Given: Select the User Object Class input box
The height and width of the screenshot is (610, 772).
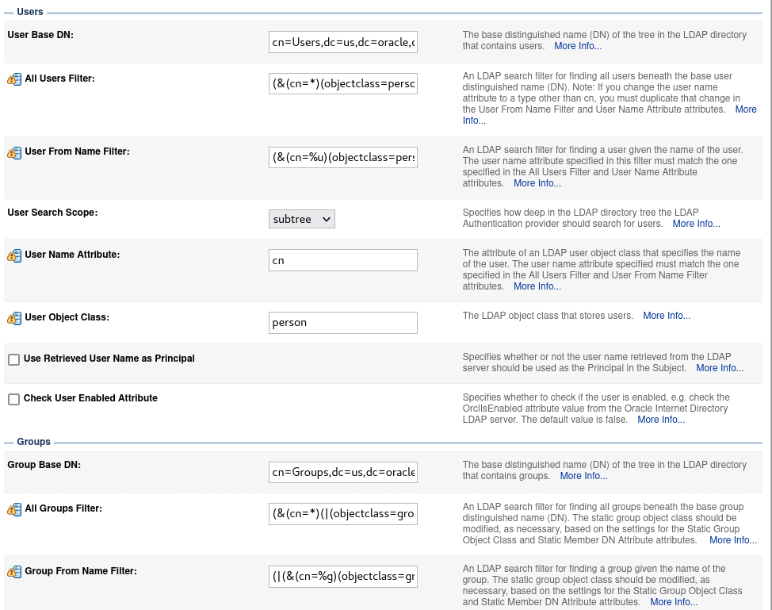Looking at the screenshot, I should point(342,323).
